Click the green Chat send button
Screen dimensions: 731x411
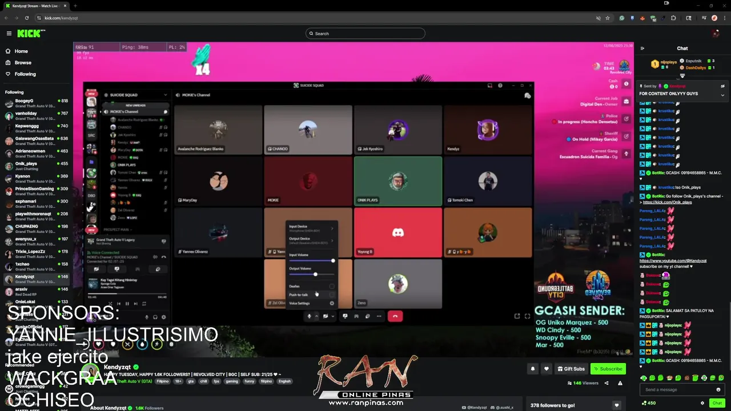[717, 403]
